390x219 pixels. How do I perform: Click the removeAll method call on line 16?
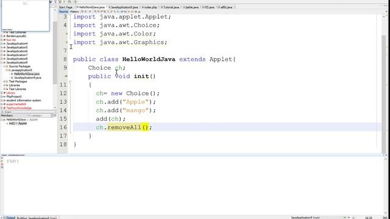124,127
